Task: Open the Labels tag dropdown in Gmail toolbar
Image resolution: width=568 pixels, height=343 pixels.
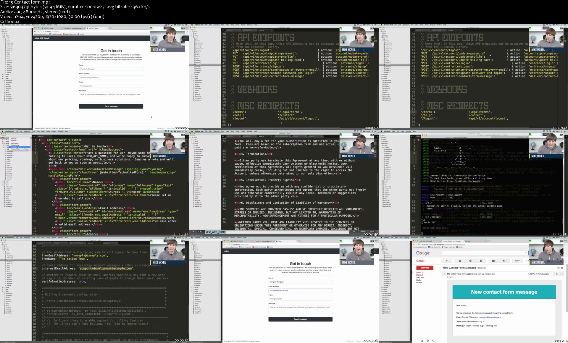Action: (x=504, y=261)
